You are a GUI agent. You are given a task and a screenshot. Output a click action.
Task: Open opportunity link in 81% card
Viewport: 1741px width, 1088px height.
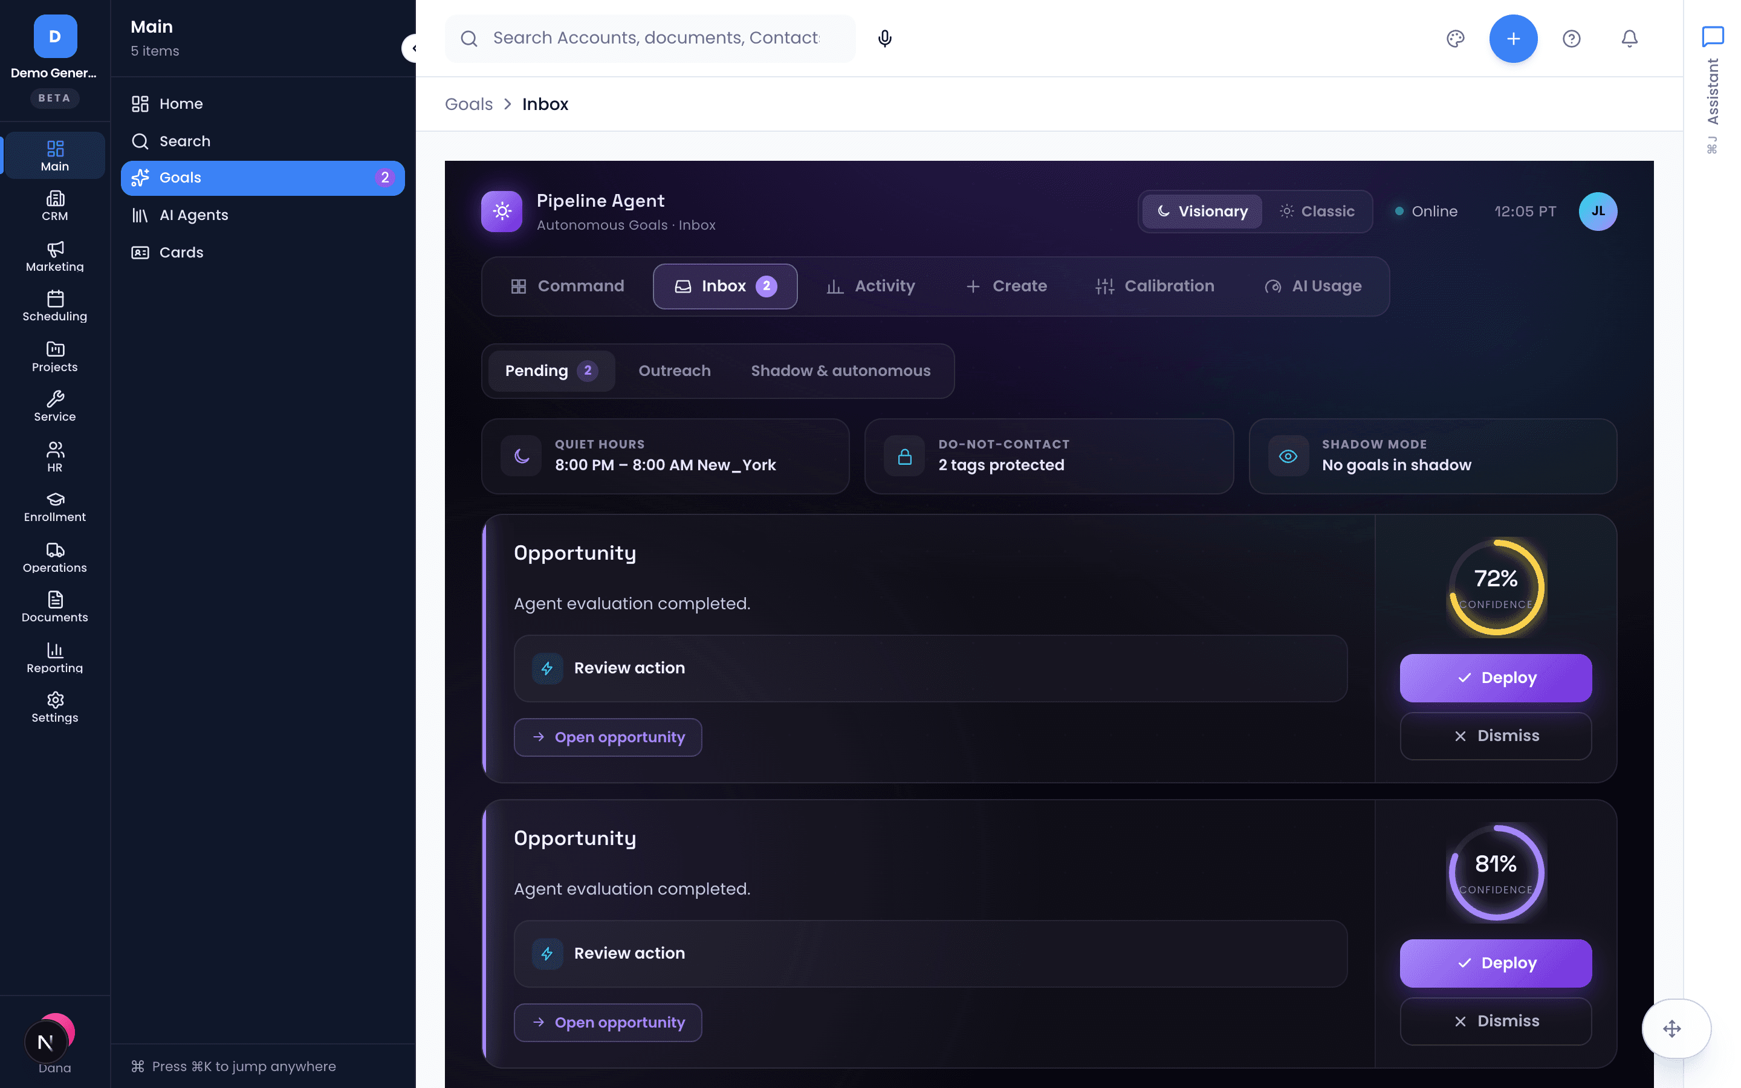(608, 1023)
